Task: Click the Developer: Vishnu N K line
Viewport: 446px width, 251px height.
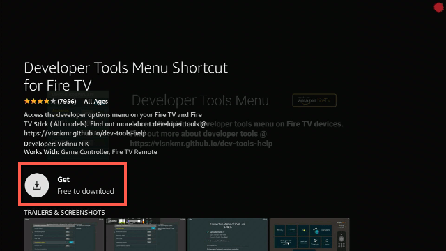Action: pos(56,144)
